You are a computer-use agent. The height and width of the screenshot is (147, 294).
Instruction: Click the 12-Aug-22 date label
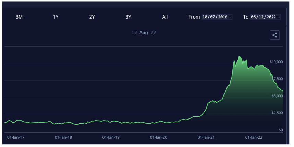coord(144,33)
